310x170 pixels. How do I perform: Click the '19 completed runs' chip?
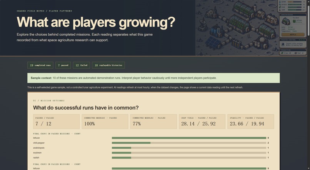[40, 65]
